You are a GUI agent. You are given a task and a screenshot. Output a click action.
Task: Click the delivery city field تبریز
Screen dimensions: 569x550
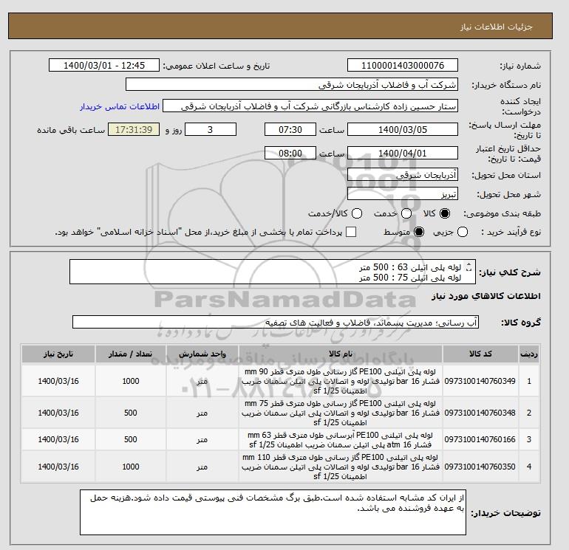[x=403, y=194]
